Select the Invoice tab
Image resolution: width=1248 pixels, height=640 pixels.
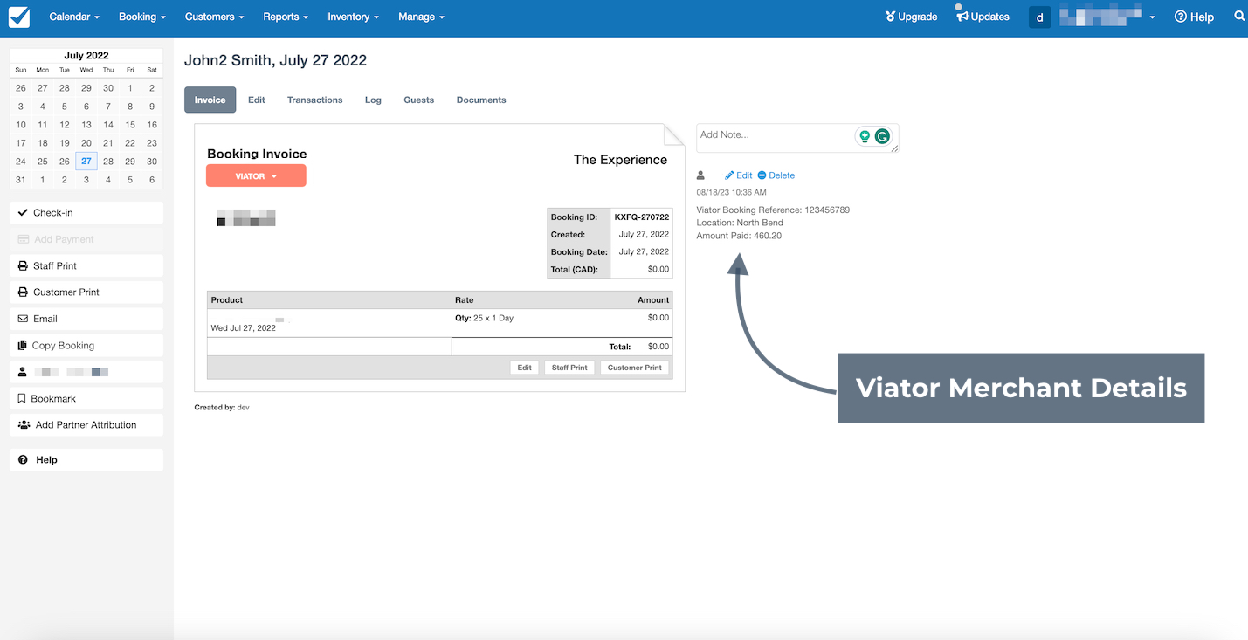point(210,100)
